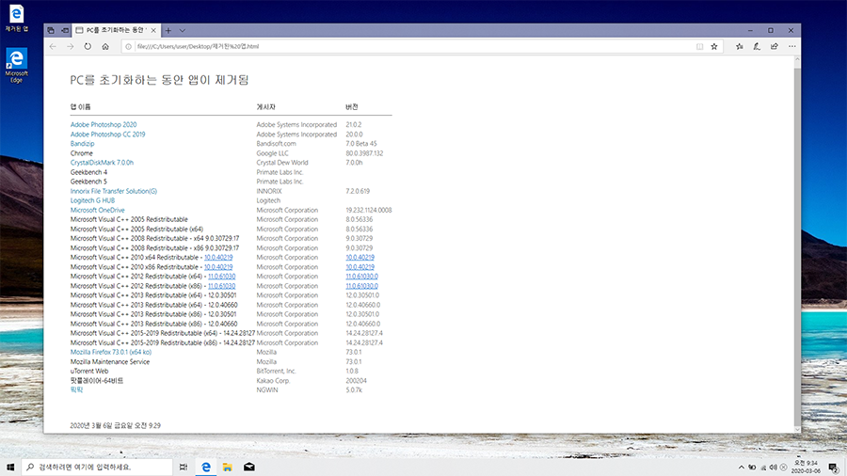Select the Geekbench 5 entry text
847x476 pixels.
[88, 182]
